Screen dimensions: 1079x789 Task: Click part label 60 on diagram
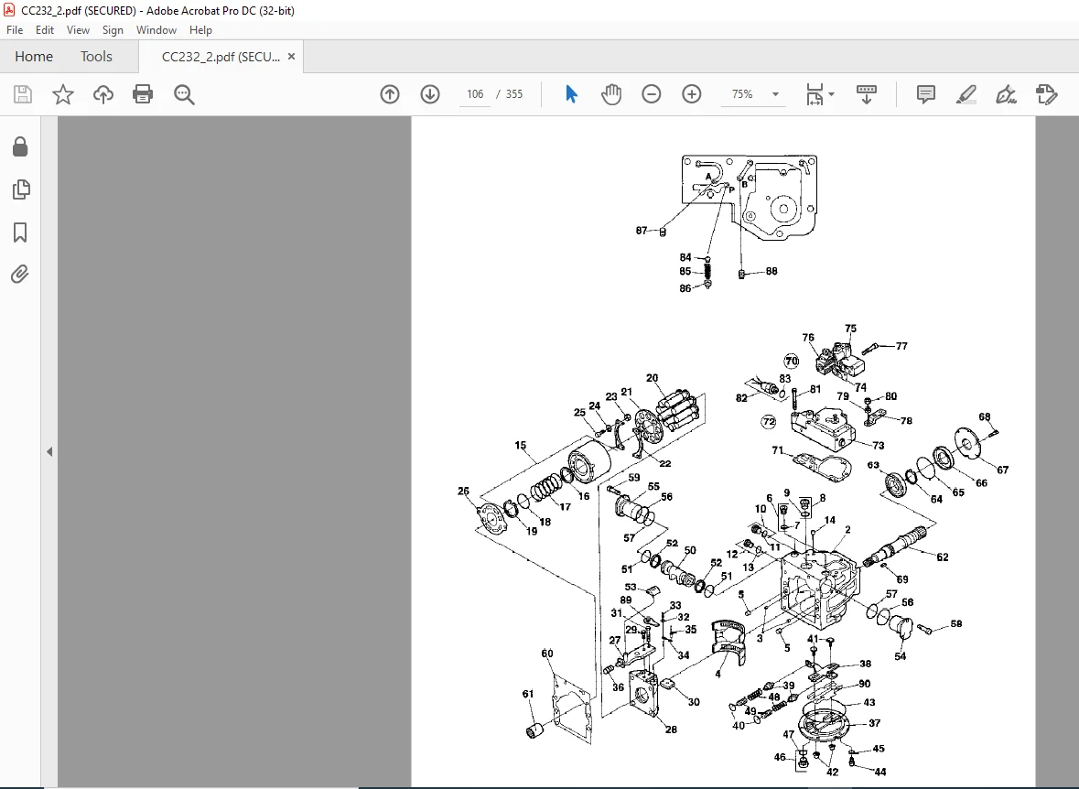pos(547,654)
